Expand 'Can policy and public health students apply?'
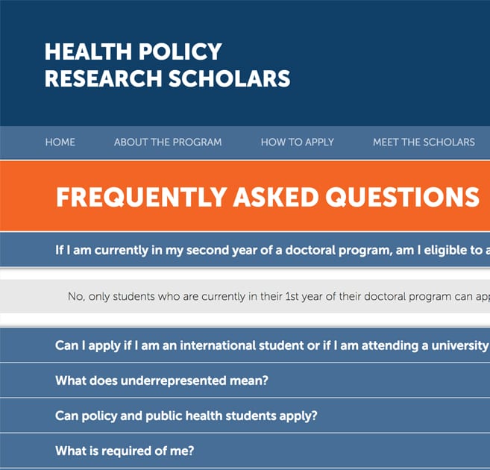 tap(245, 416)
